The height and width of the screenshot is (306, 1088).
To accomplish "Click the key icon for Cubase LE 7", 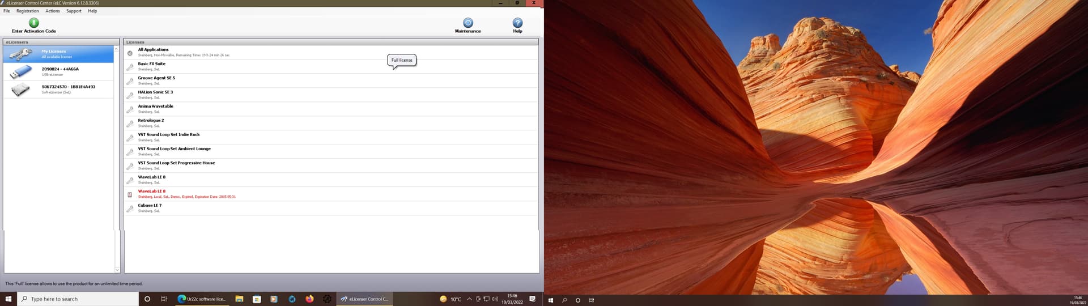I will 130,209.
